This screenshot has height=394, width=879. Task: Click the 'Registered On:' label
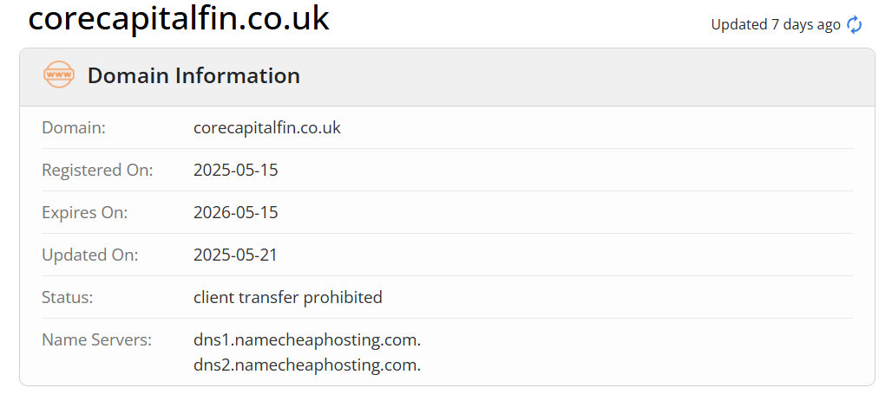point(97,170)
